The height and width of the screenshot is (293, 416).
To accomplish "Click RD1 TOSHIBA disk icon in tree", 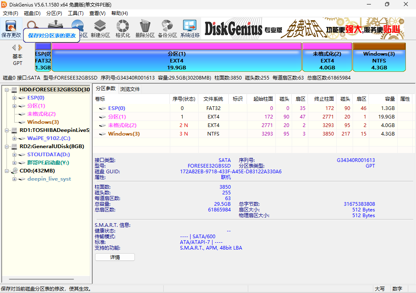I will [x=14, y=130].
